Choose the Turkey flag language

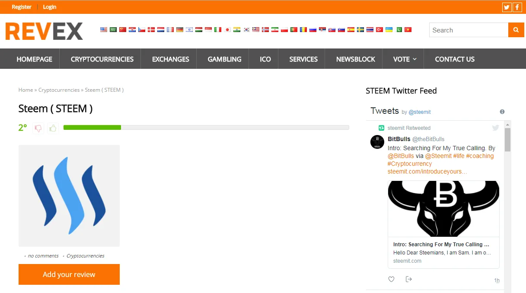(x=379, y=30)
